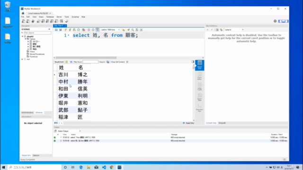303x170 pixels.
Task: Collapse the Tables folder node
Action: [x=25, y=39]
